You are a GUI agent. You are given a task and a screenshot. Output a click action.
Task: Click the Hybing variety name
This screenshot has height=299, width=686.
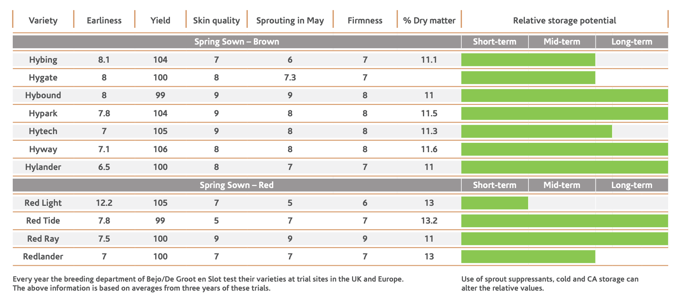[x=43, y=60]
